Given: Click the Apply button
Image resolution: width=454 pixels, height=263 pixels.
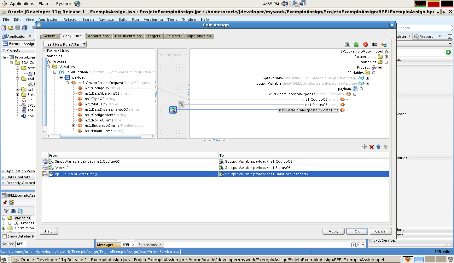Looking at the screenshot, I should click(x=334, y=231).
